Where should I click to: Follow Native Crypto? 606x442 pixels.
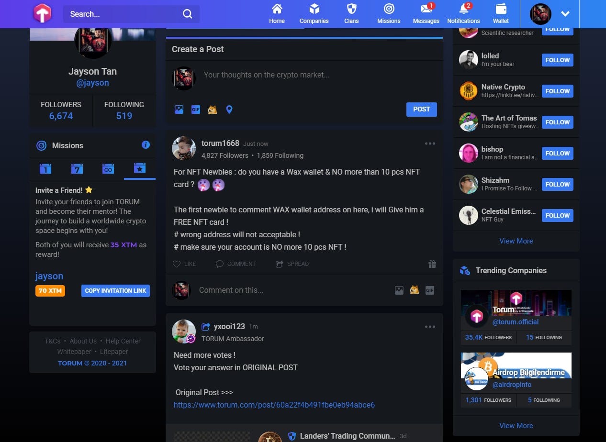(558, 91)
